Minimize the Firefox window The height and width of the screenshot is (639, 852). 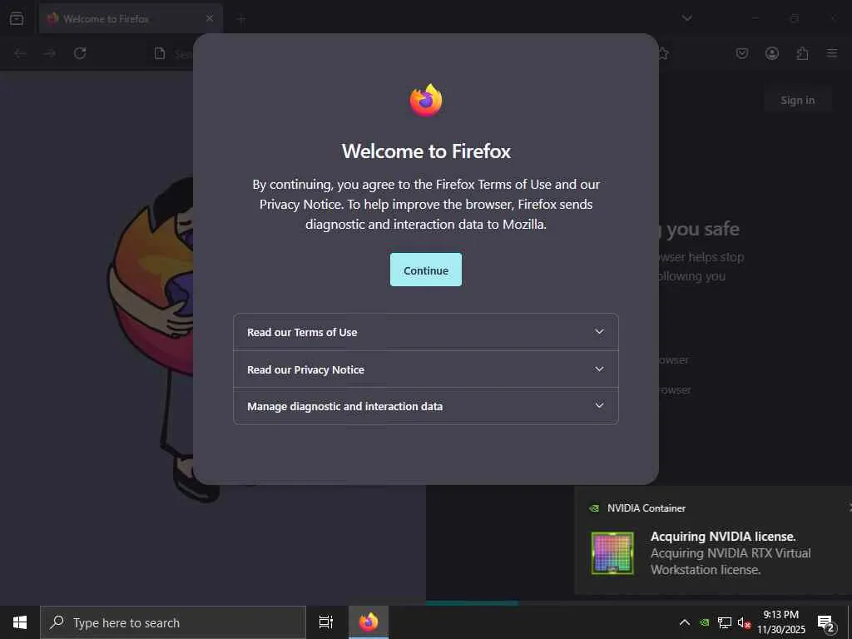tap(755, 18)
